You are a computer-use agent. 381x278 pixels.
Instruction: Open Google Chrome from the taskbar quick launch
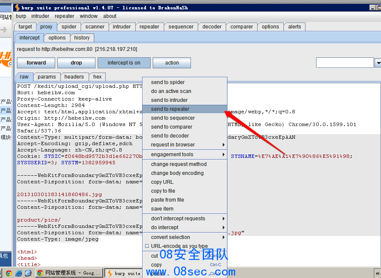tap(9, 273)
